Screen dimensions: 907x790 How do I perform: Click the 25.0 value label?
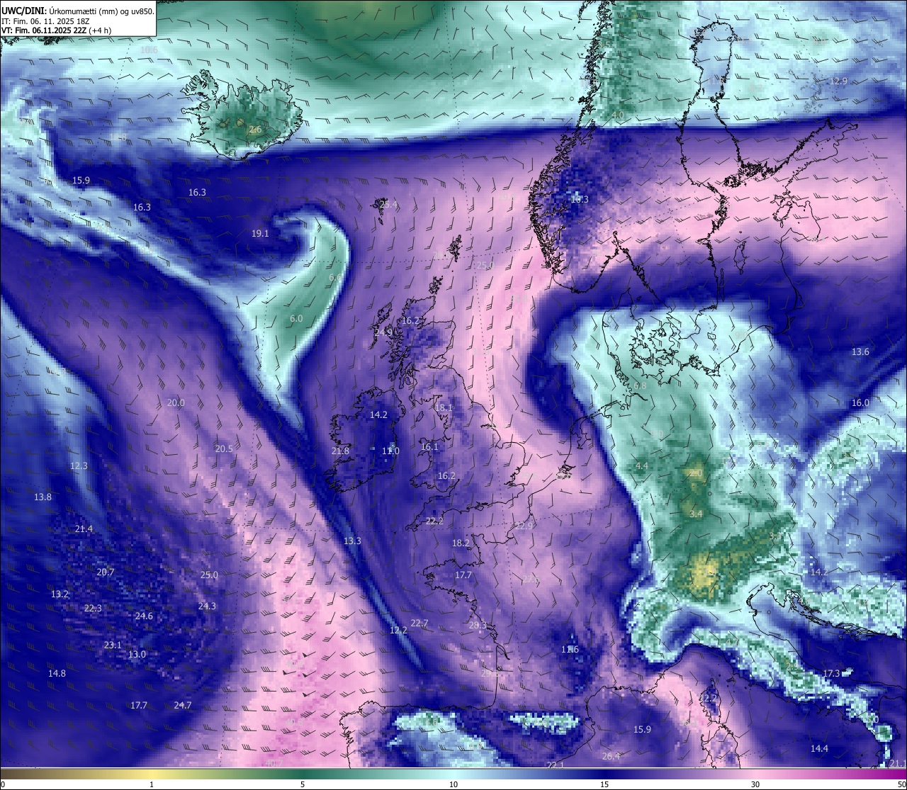209,575
